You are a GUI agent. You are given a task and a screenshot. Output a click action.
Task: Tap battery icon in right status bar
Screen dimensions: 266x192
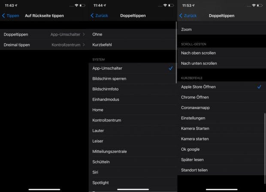(260, 6)
